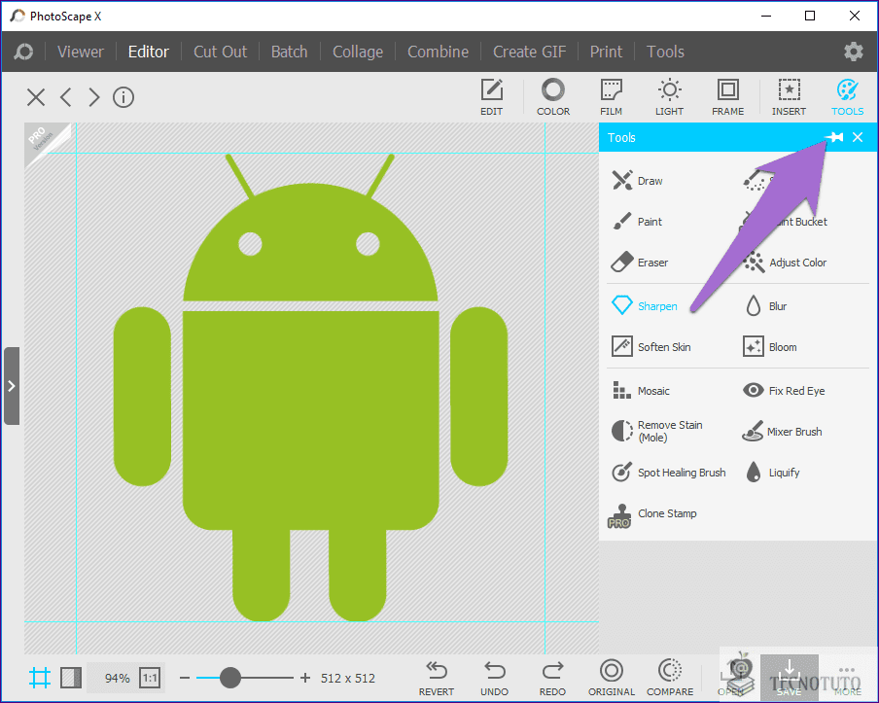Select the Soften Skin tool

click(650, 347)
